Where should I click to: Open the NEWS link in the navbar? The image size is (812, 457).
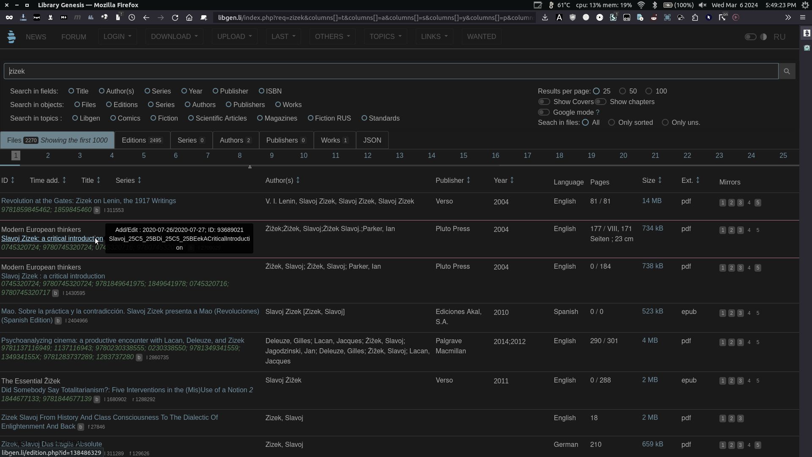[36, 37]
